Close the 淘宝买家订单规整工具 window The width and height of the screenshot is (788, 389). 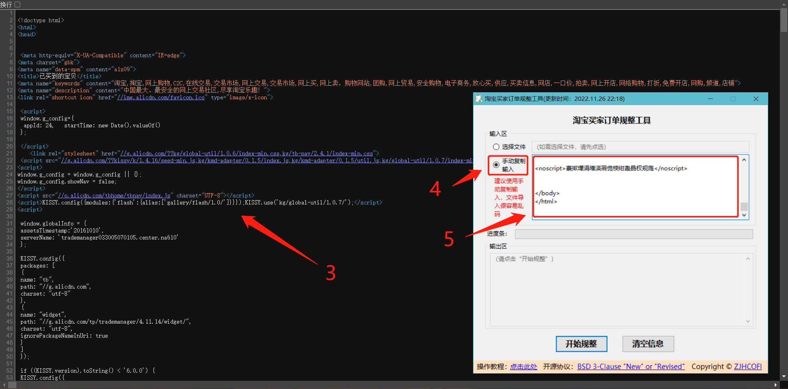point(756,99)
